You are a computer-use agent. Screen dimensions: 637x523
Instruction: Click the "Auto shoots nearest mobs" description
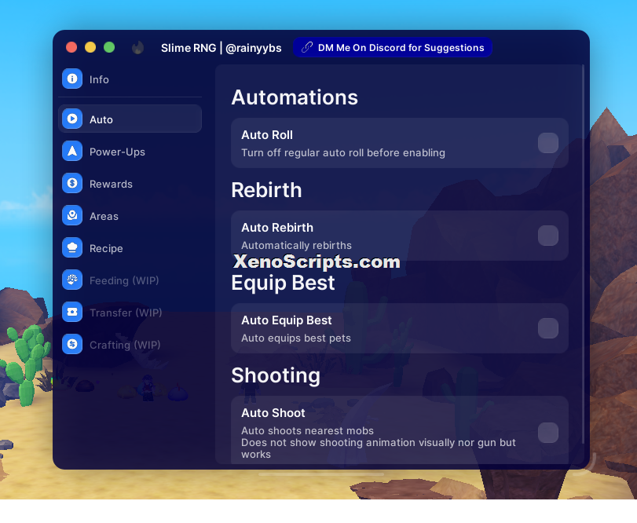[x=308, y=430]
